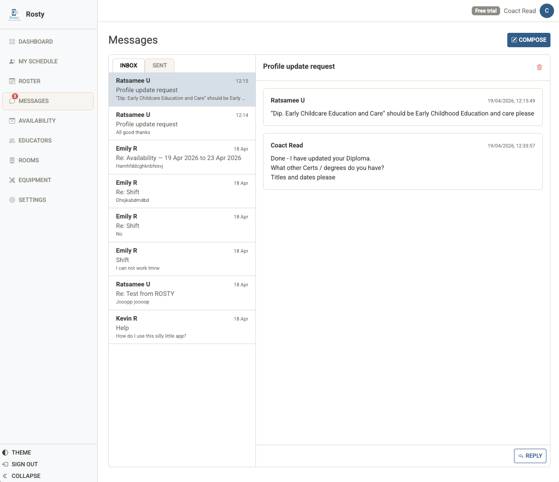The width and height of the screenshot is (559, 482).
Task: Open Emily R's Availability reply message
Action: tap(182, 157)
